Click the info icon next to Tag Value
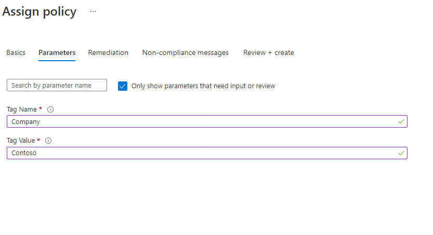The image size is (433, 235). coord(48,141)
